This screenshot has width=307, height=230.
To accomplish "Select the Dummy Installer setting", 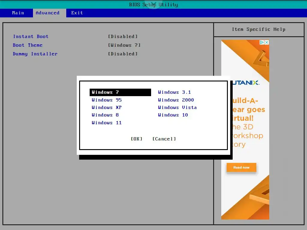I will click(35, 54).
